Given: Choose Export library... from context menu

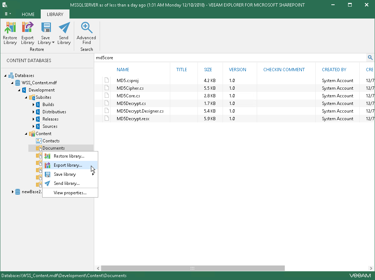Looking at the screenshot, I should (x=70, y=165).
